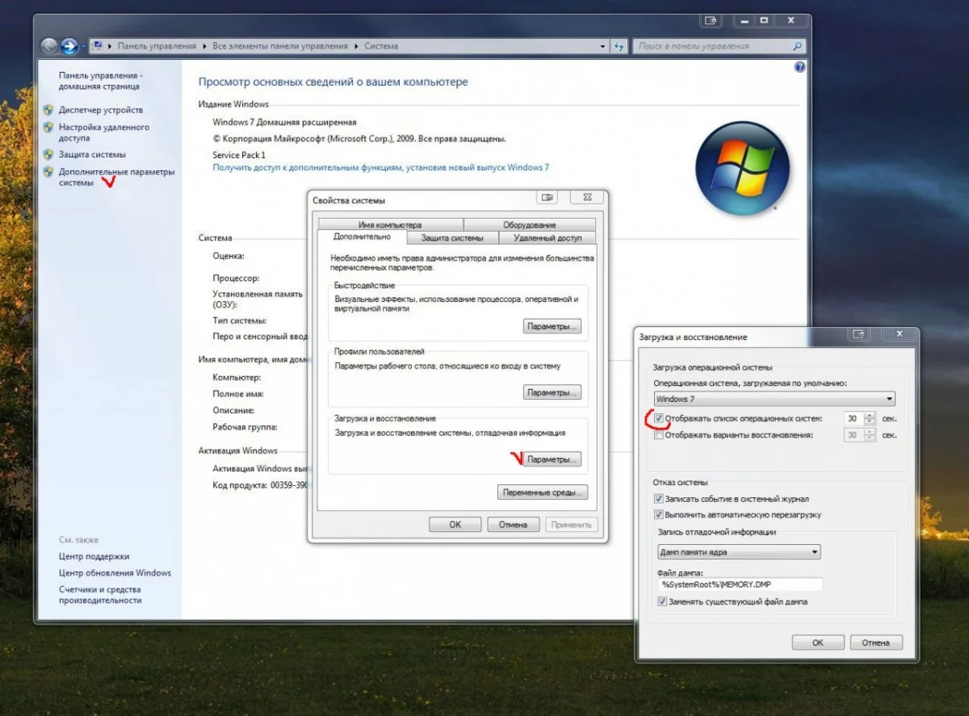
Task: Adjust the OS list timeout spinner arrows
Action: 870,418
